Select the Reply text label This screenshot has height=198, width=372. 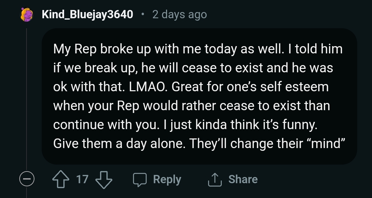[x=167, y=180]
